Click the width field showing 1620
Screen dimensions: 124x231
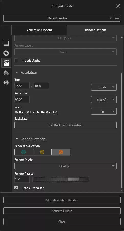click(x=22, y=86)
